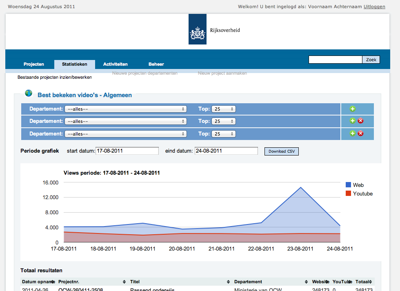Click the green plus in first Departement row
Screen dimensions: 400x291
[353, 109]
